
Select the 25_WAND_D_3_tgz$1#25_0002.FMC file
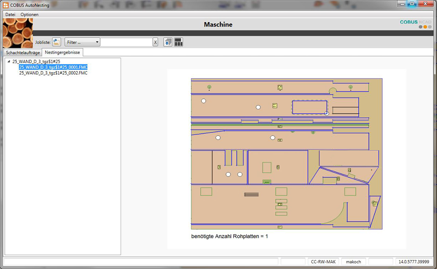[x=53, y=73]
